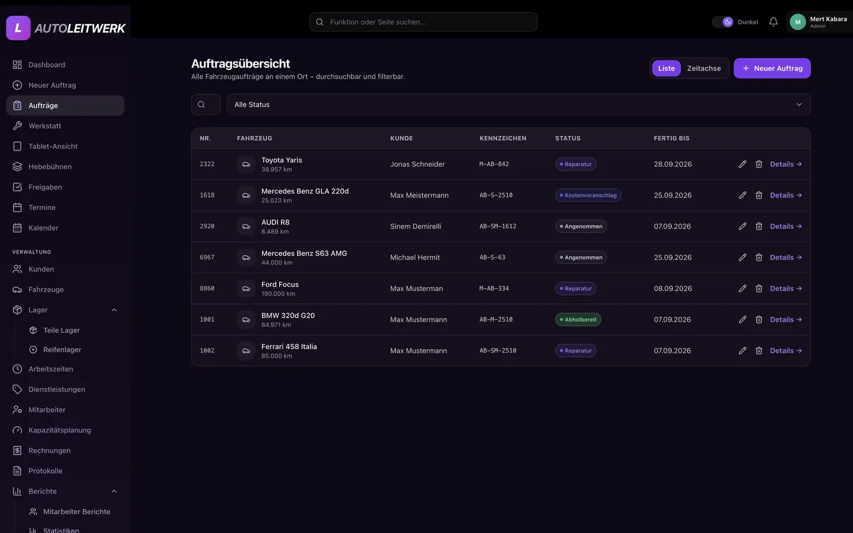
Task: Click order number 6967
Action: [207, 257]
